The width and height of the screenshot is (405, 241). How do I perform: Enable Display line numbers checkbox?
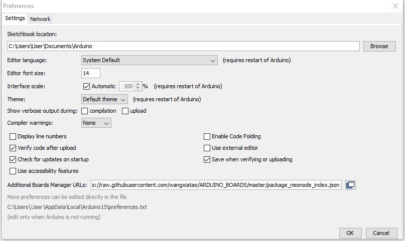13,136
